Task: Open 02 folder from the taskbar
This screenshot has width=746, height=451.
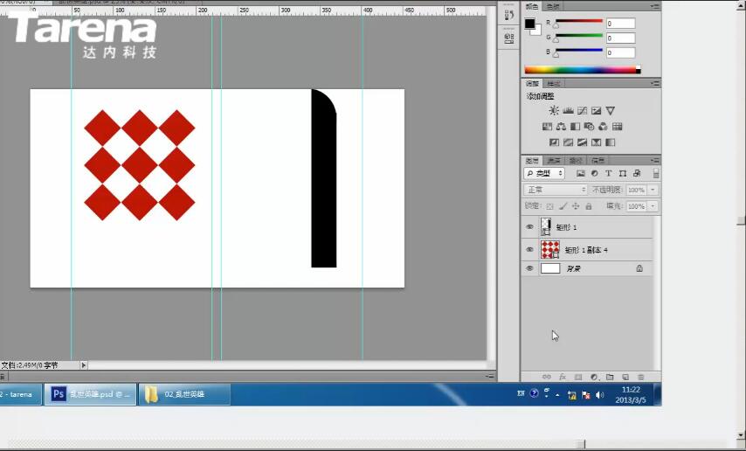Action: pos(184,394)
